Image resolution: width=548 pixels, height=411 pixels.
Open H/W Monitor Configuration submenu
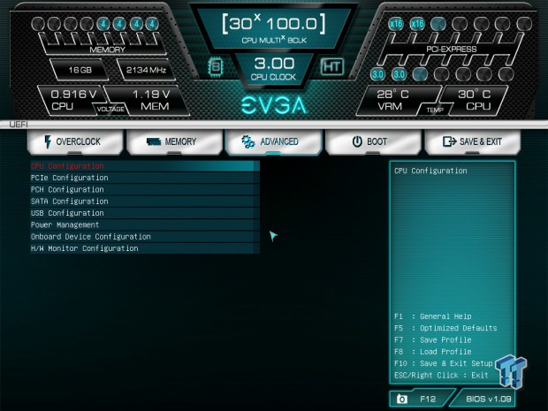(x=145, y=248)
